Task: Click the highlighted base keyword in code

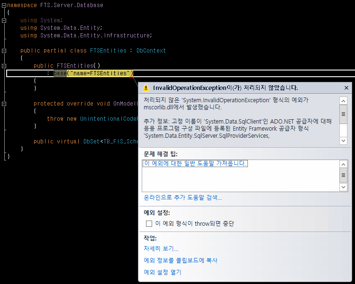Action: 60,73
